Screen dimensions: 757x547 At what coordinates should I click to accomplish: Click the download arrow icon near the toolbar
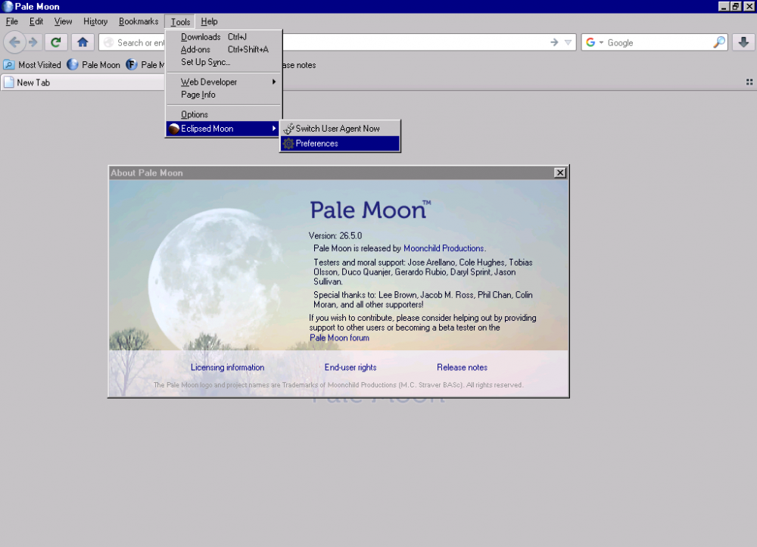pyautogui.click(x=742, y=42)
